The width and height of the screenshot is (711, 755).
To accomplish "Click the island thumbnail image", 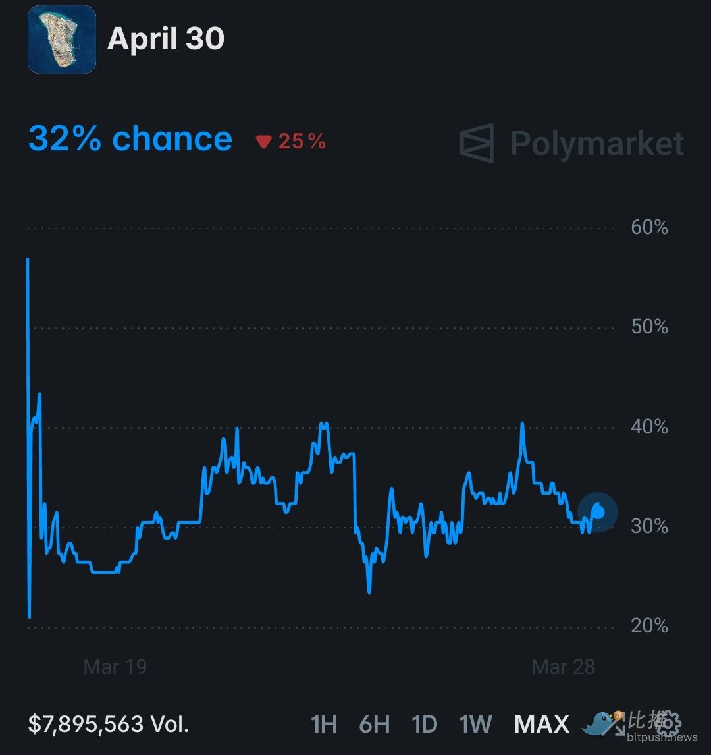I will point(62,40).
